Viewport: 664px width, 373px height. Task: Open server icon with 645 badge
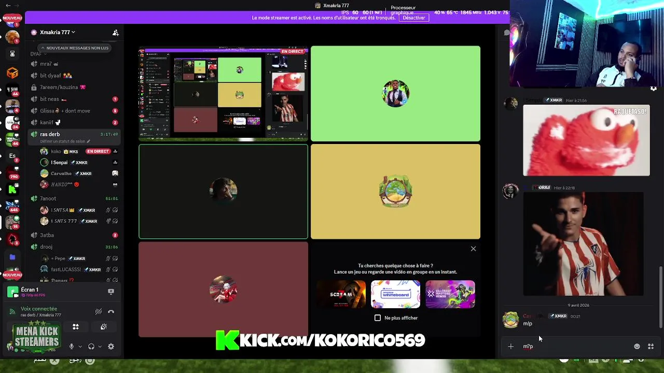[x=12, y=205]
